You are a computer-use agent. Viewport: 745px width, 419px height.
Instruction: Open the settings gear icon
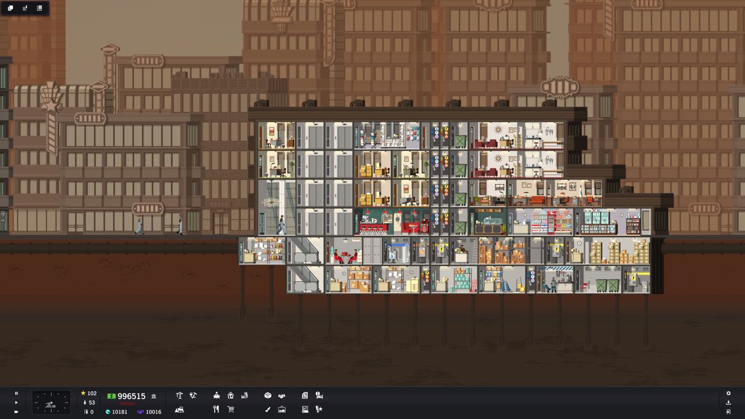pyautogui.click(x=728, y=393)
